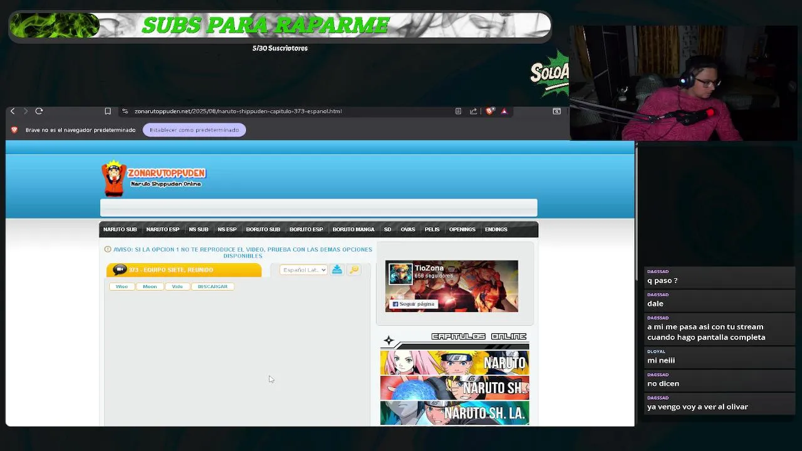
Task: Open the NARUTO SH. chapters banner
Action: pos(454,388)
